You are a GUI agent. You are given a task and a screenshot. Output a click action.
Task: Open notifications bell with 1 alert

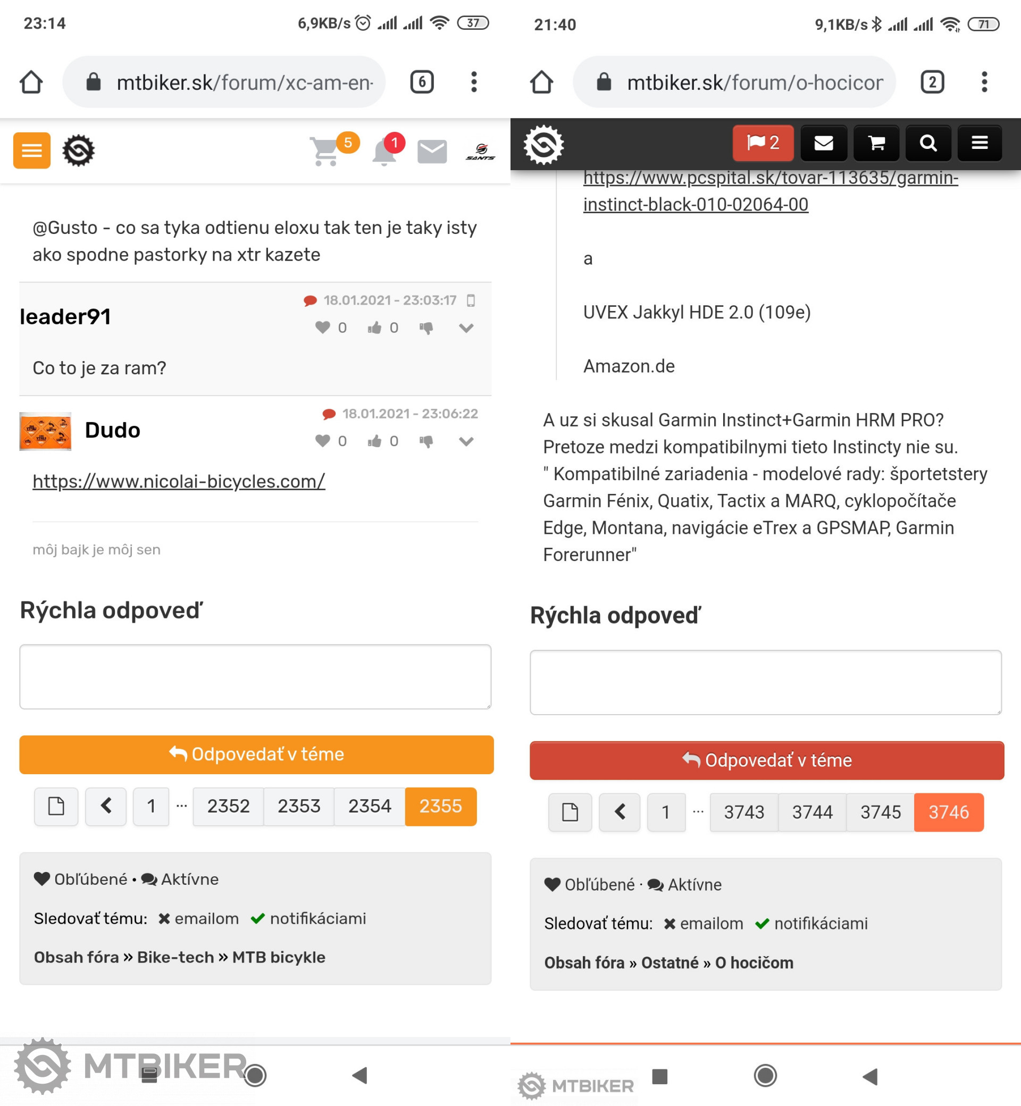(384, 152)
